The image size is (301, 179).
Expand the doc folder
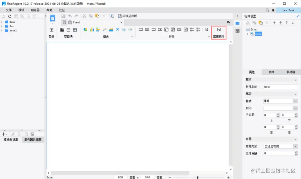[2, 26]
